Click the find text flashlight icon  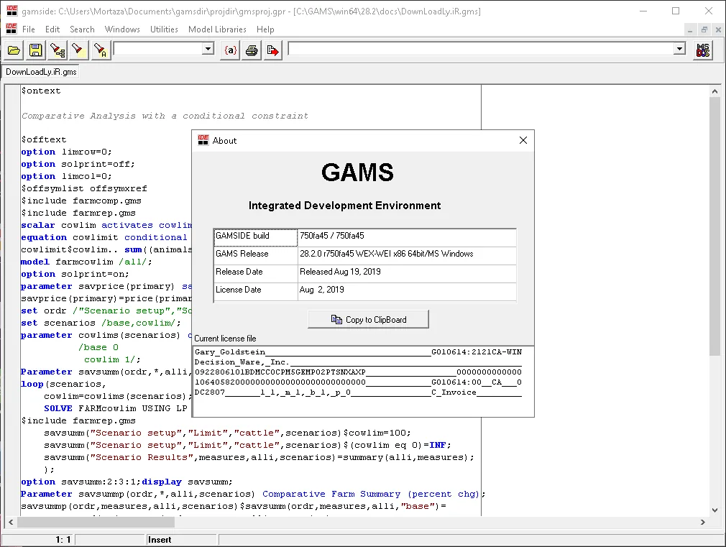78,50
